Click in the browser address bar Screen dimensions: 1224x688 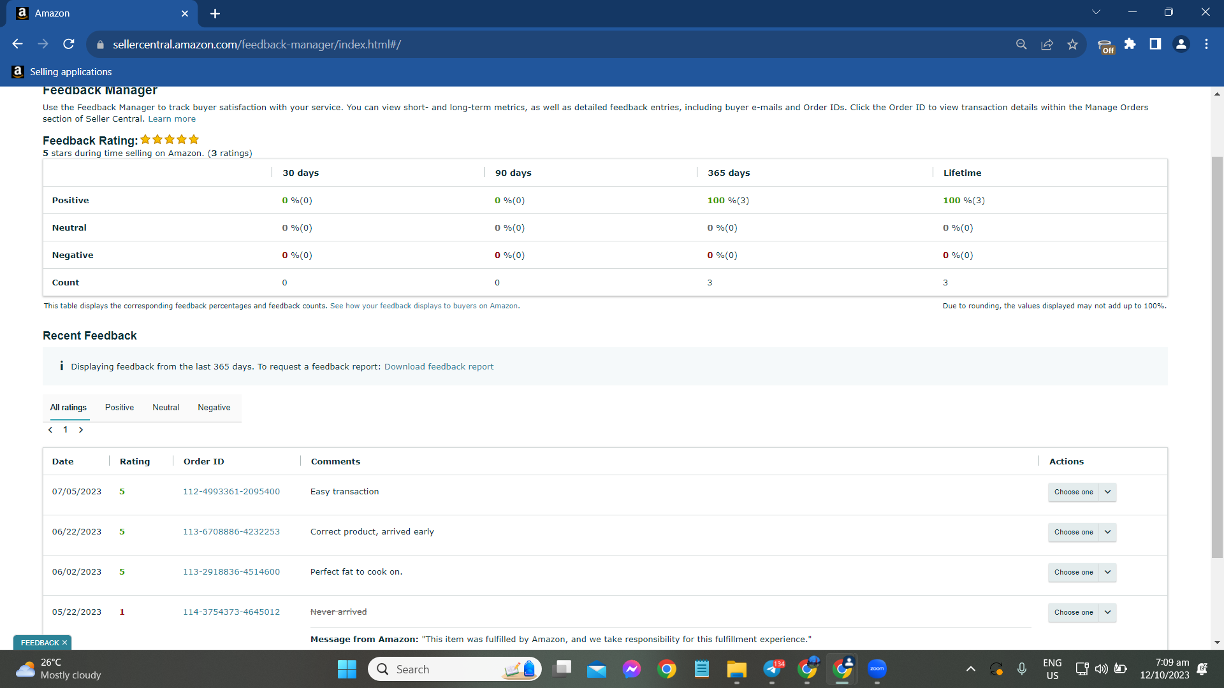click(555, 45)
